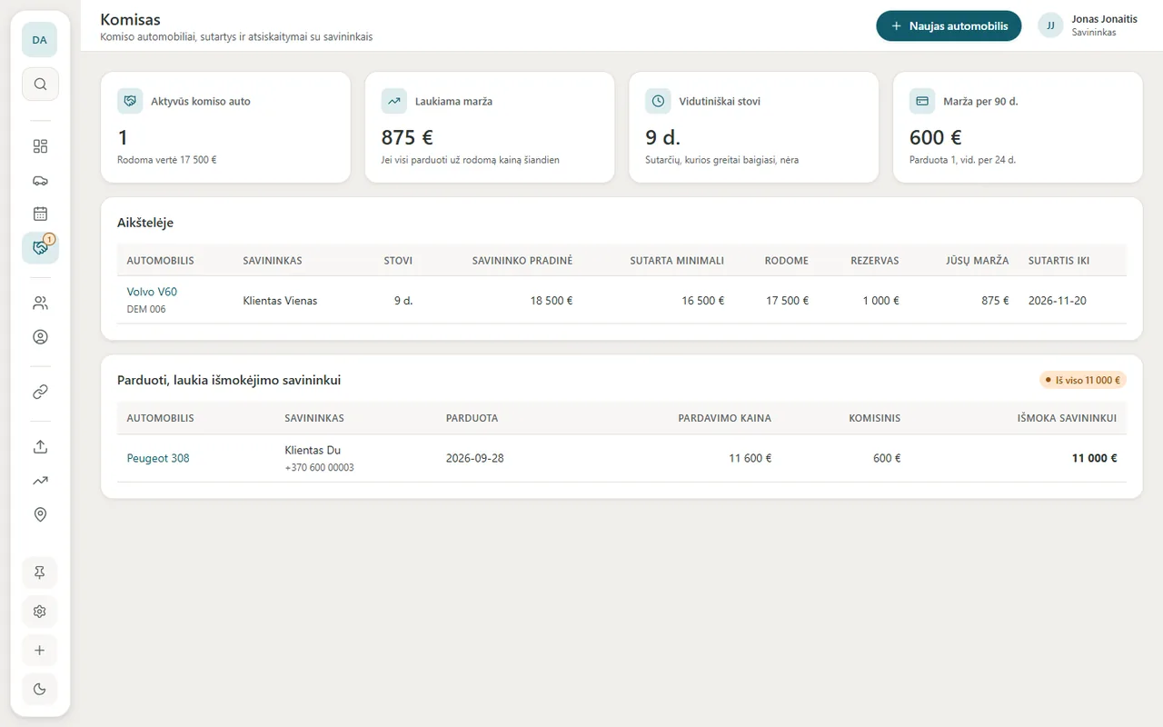Open the trending arrow icon in sidebar
Screen dimensions: 1163x727
pos(40,481)
